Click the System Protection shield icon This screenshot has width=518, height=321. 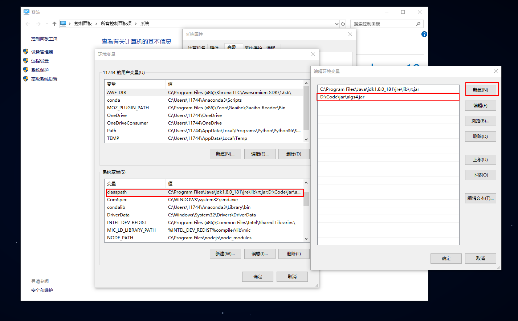click(x=26, y=70)
